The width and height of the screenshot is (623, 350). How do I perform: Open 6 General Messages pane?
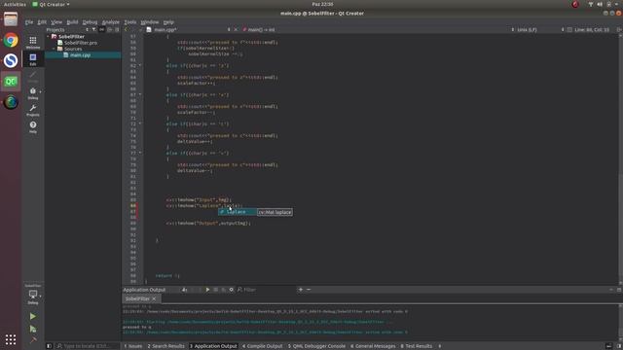pyautogui.click(x=373, y=346)
